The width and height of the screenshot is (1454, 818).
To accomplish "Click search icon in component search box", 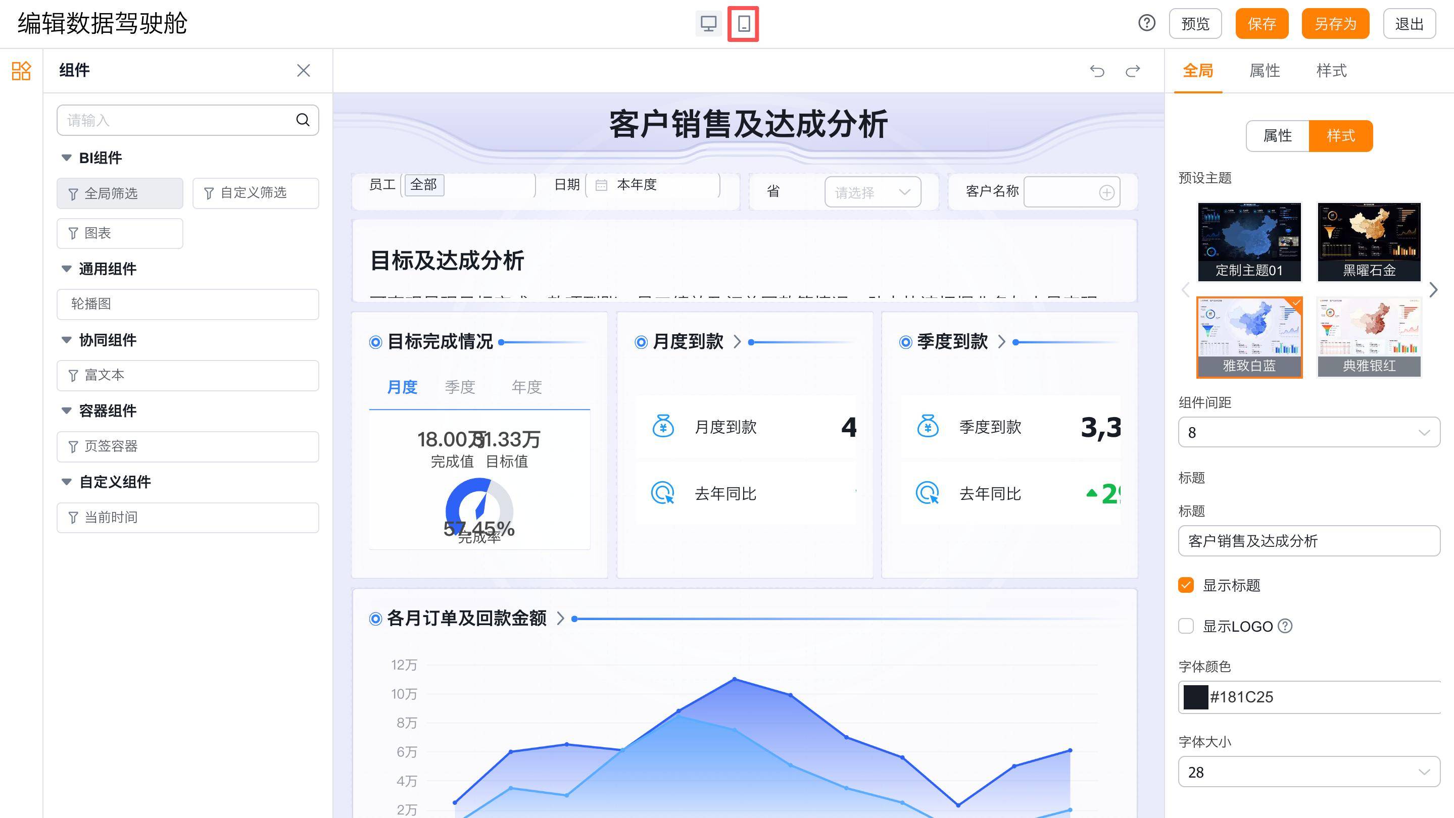I will tap(303, 120).
